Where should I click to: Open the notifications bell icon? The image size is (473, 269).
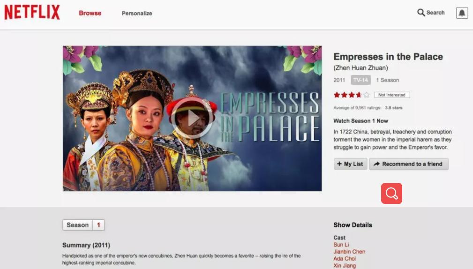(462, 13)
